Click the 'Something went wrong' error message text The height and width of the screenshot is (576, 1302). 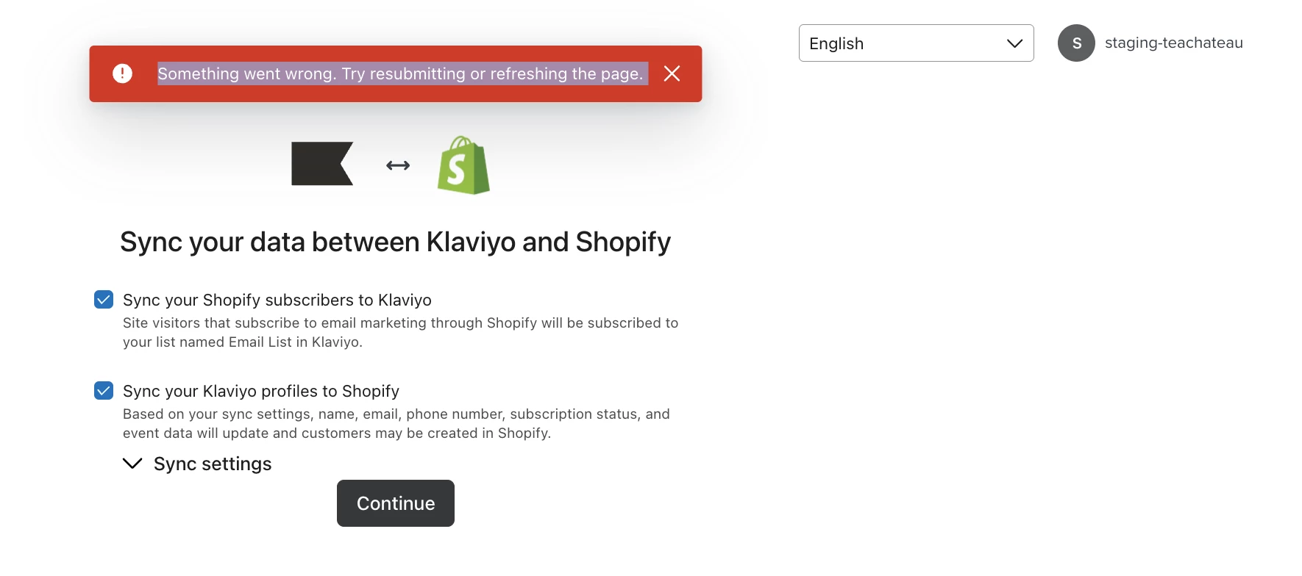(x=401, y=73)
